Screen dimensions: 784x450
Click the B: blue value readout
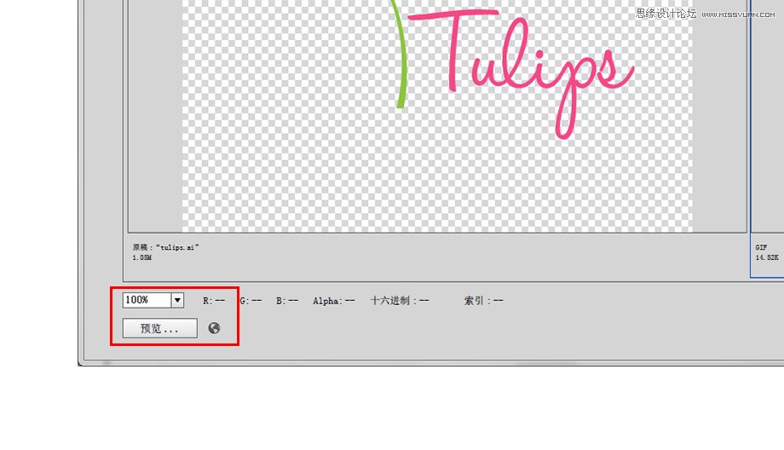click(x=287, y=301)
